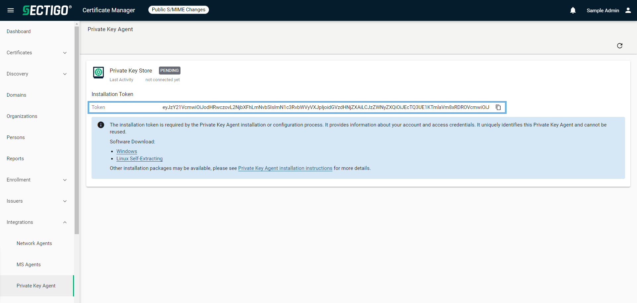Click the Discovery menu label
The image size is (637, 303).
tap(17, 74)
